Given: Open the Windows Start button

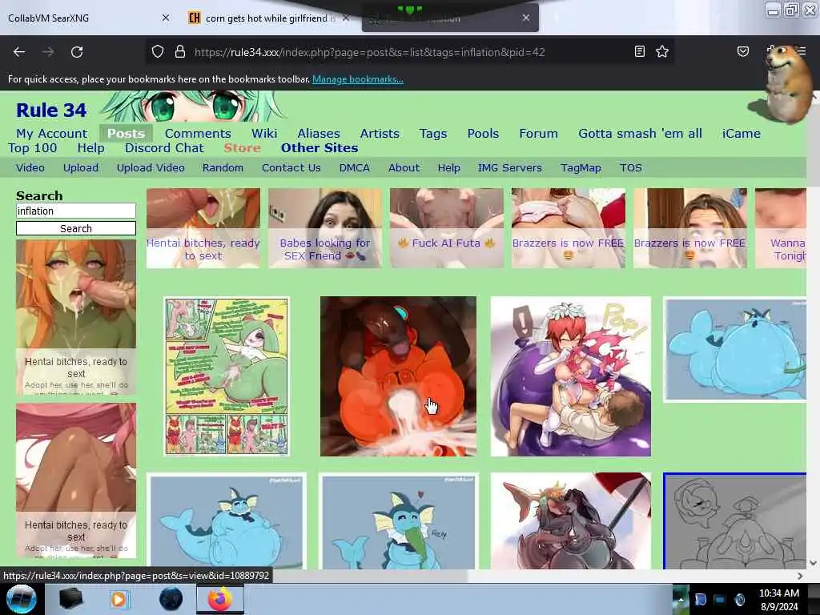Looking at the screenshot, I should (21, 599).
